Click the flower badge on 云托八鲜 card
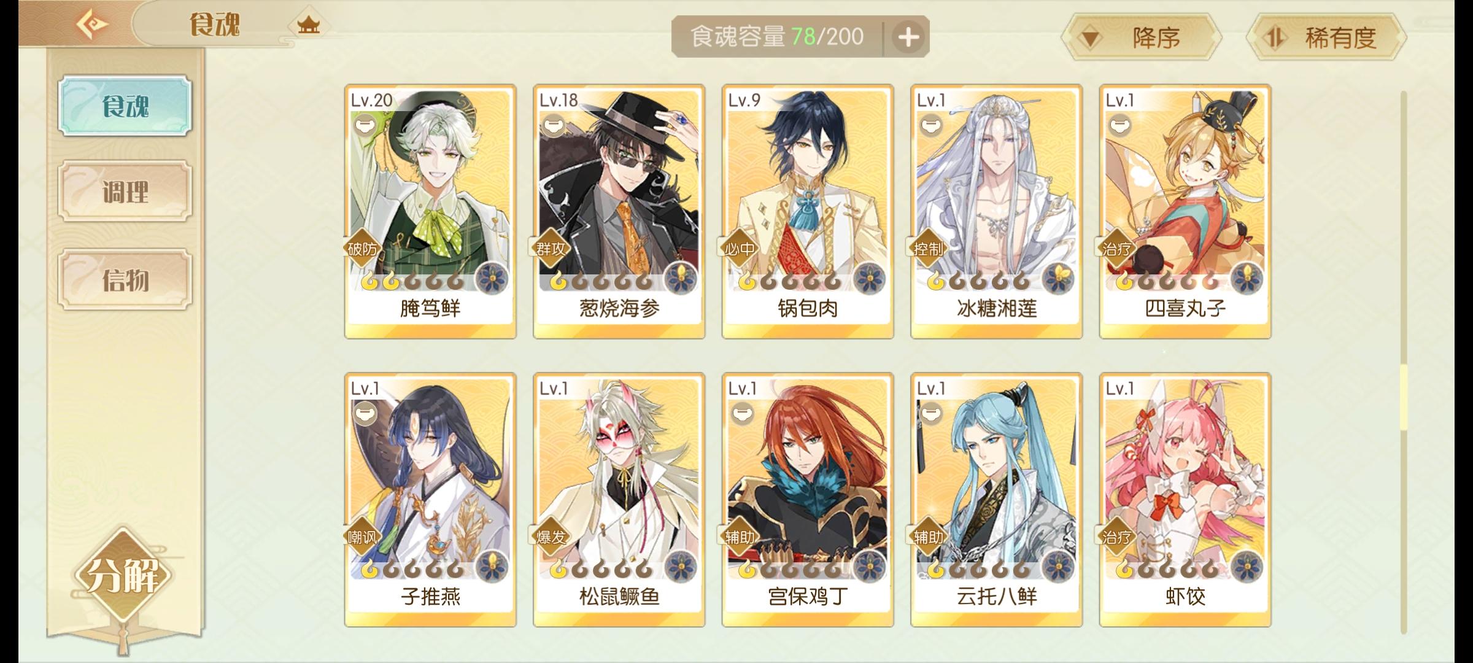 coord(1058,567)
